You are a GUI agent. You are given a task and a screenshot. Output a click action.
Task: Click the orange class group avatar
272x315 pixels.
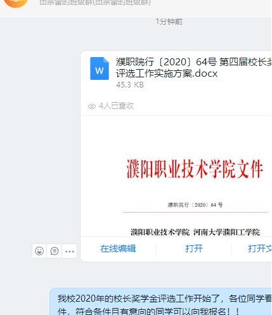(x=16, y=3)
